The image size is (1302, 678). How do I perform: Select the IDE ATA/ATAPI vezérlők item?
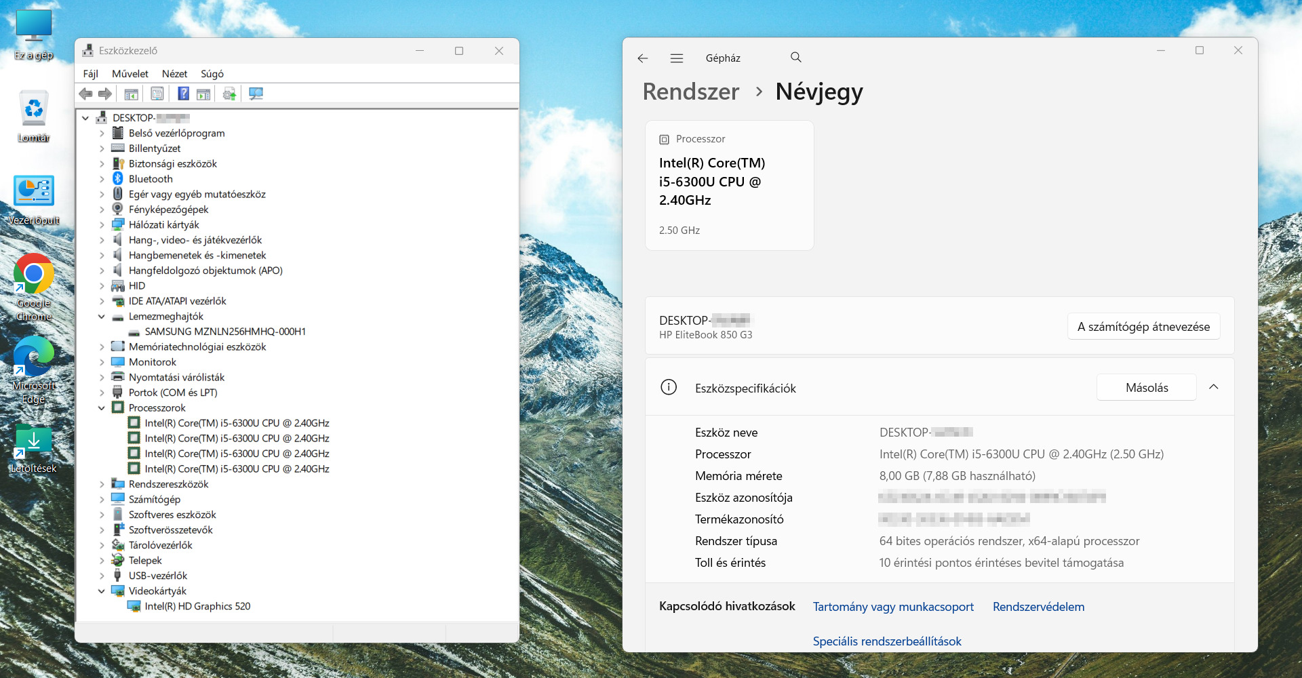click(x=178, y=301)
